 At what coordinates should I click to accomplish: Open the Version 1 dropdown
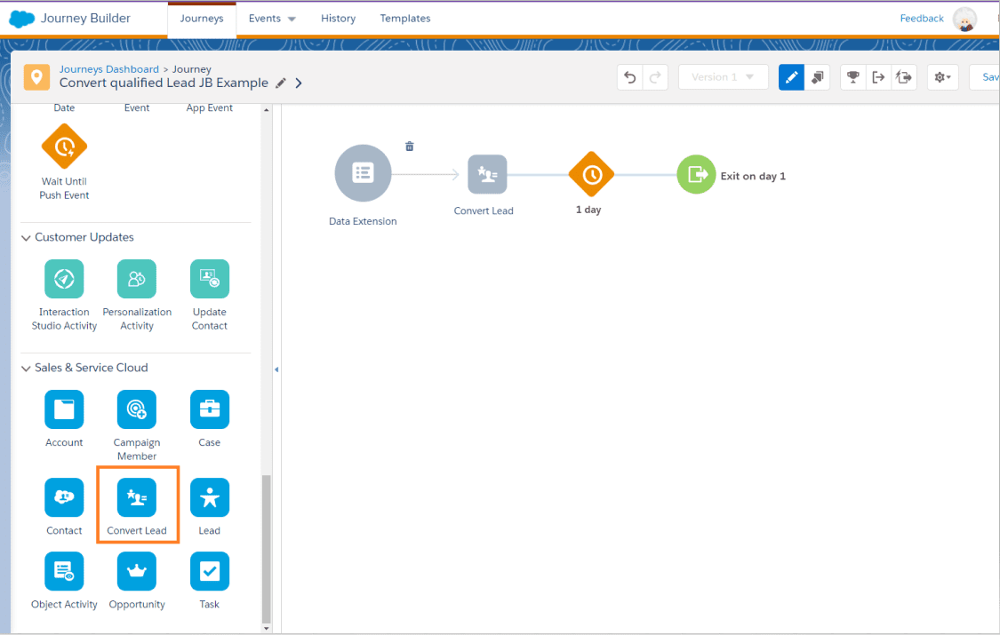point(723,77)
